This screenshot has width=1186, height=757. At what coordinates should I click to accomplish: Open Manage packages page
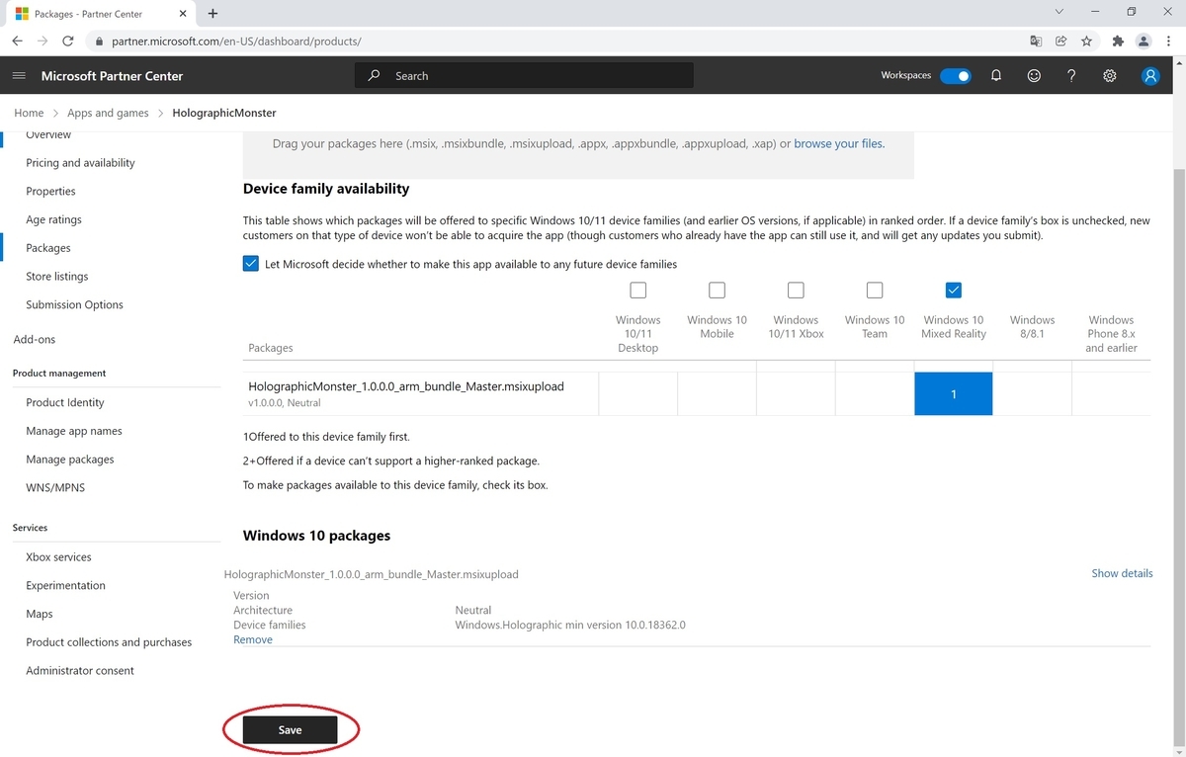(x=70, y=460)
